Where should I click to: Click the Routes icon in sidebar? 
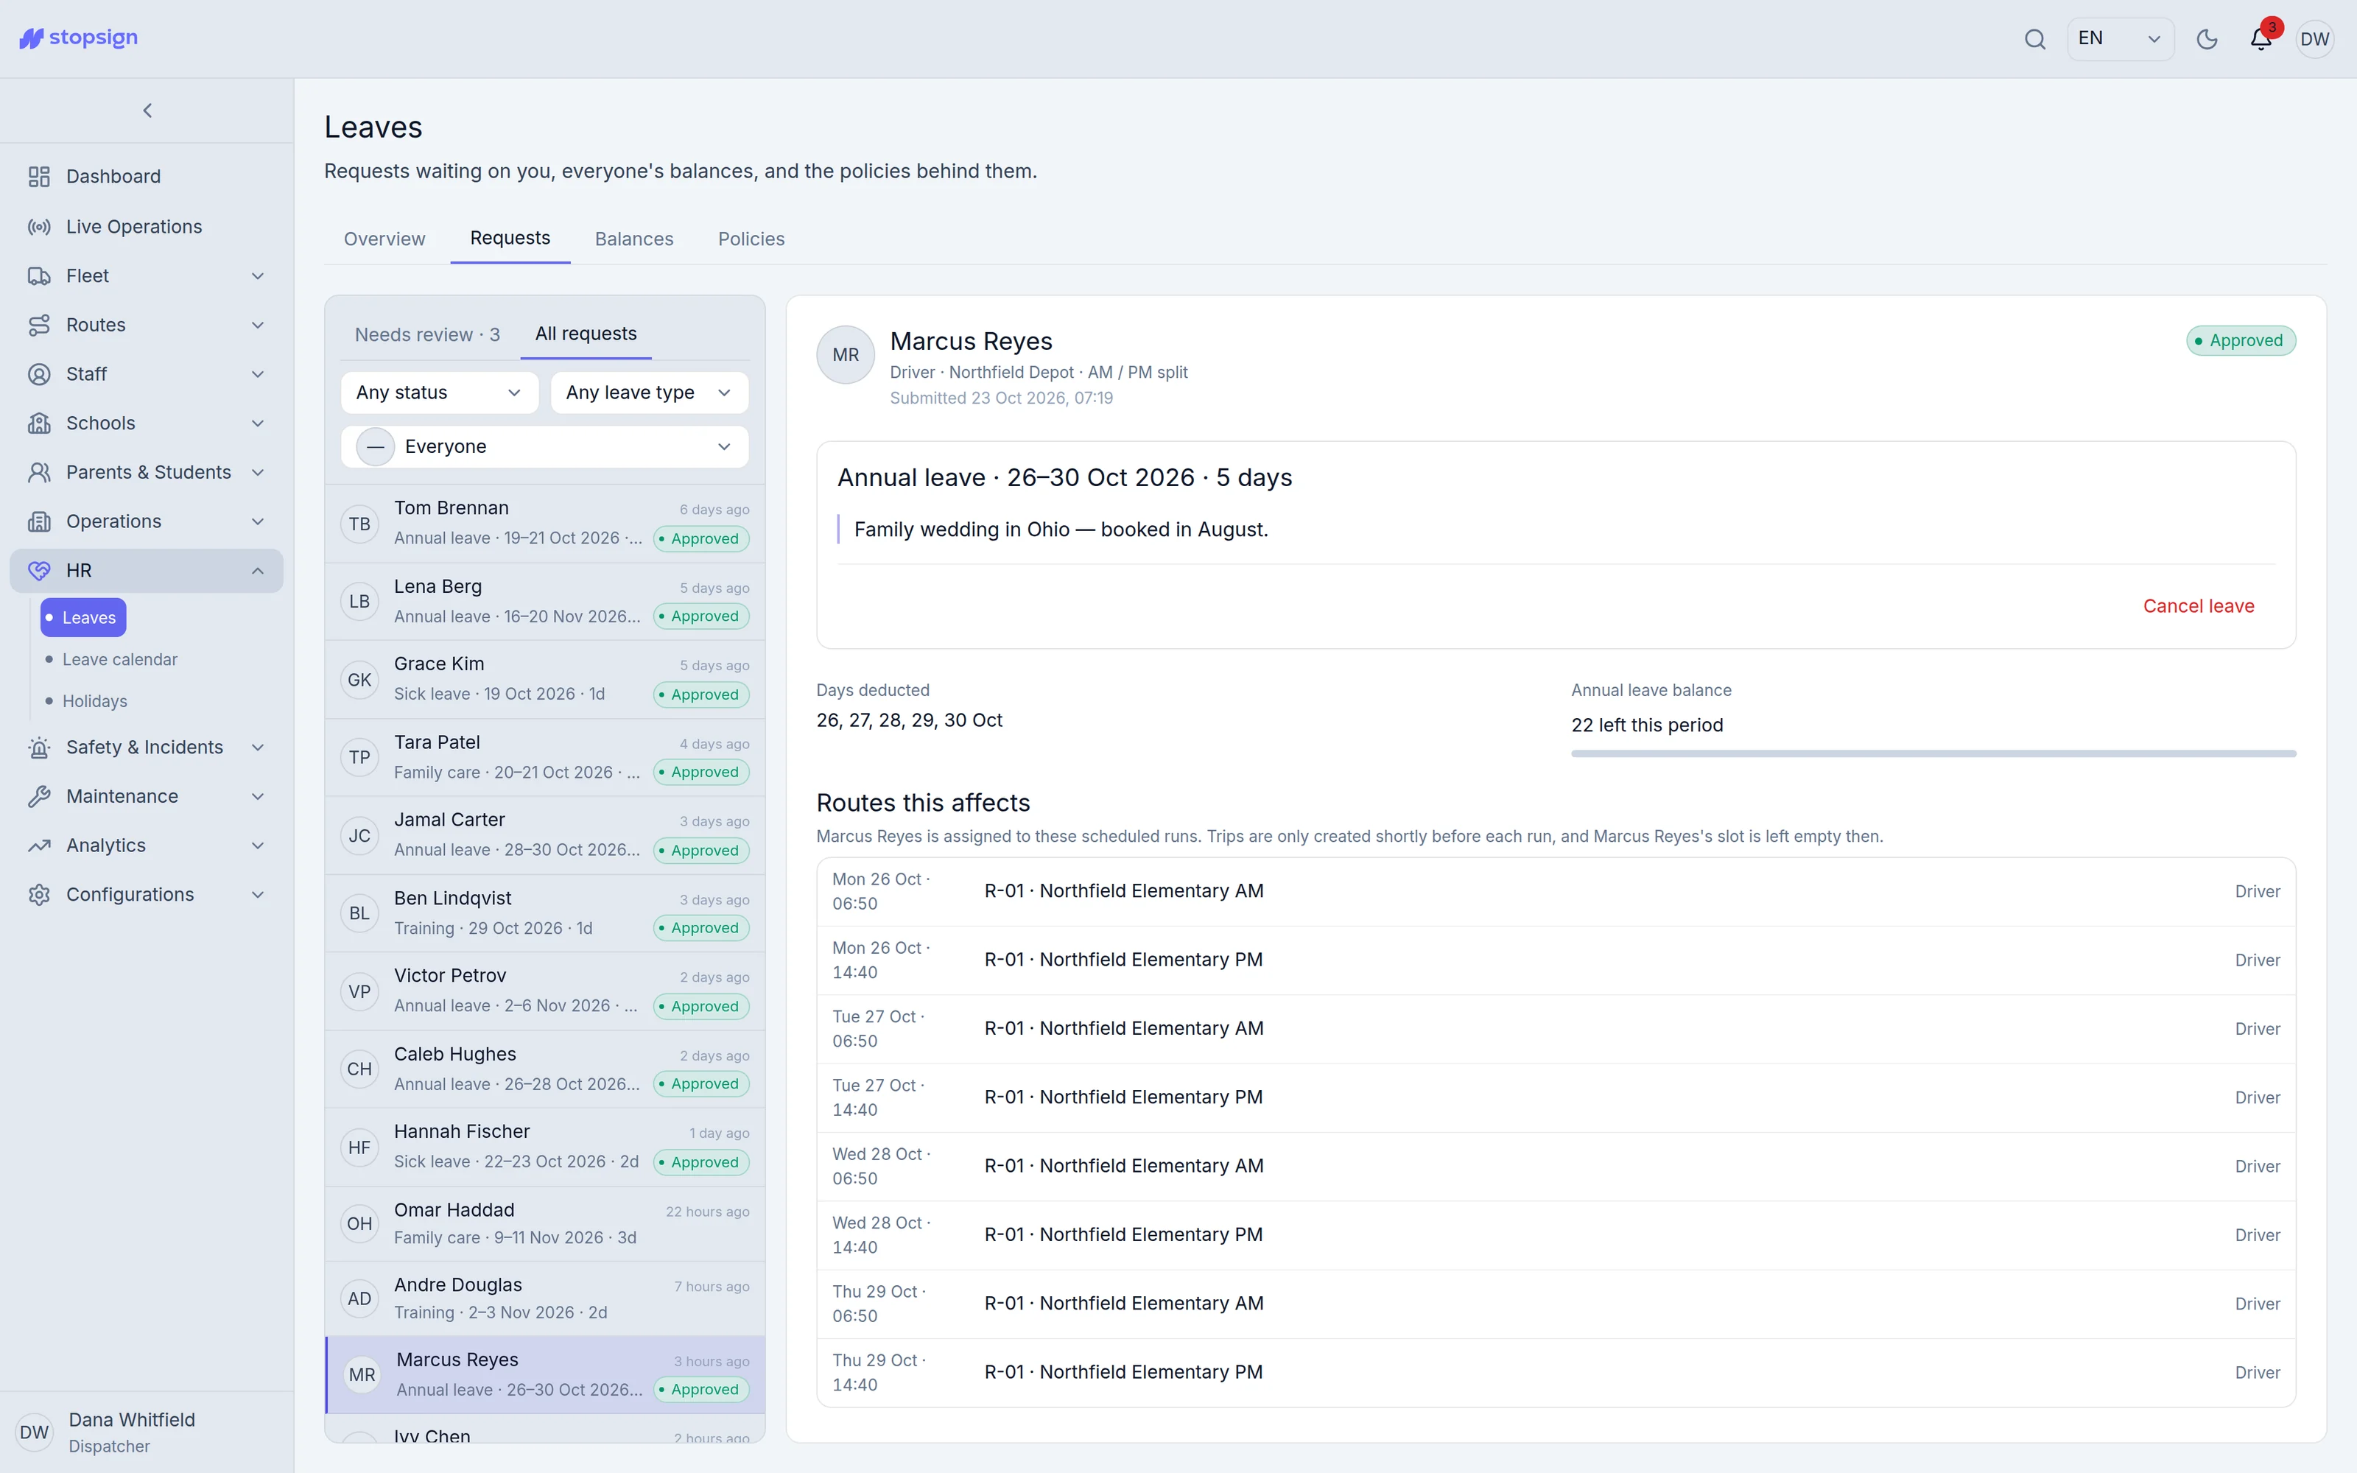coord(39,324)
